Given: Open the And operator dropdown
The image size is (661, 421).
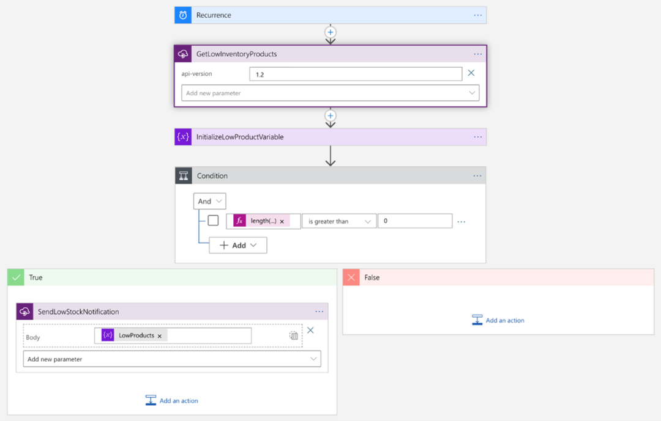Looking at the screenshot, I should tap(210, 201).
